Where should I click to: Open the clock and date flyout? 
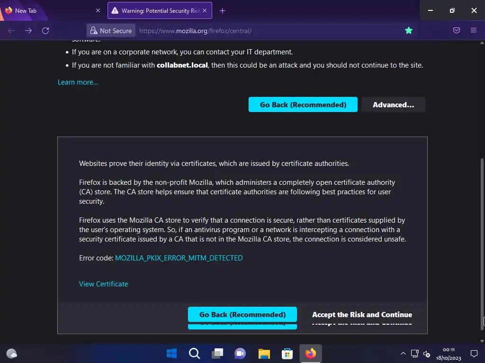pos(449,354)
